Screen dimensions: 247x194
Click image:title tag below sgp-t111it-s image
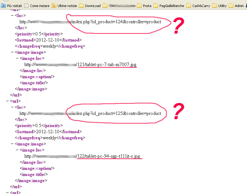(34, 174)
